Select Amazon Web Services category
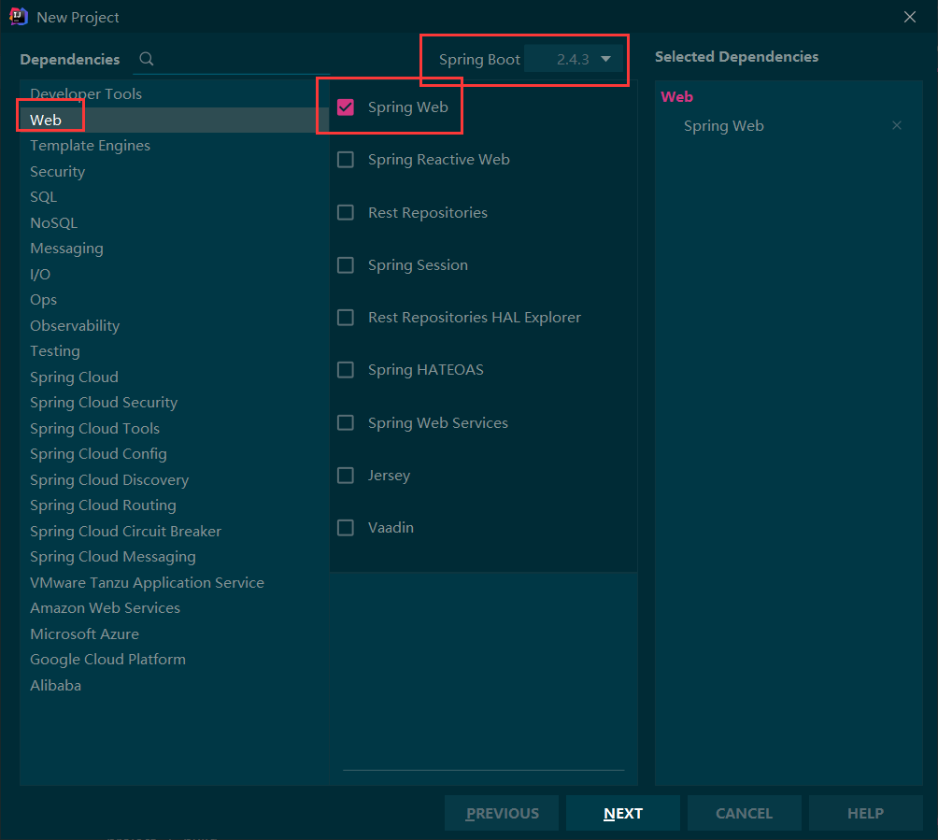 (174, 608)
